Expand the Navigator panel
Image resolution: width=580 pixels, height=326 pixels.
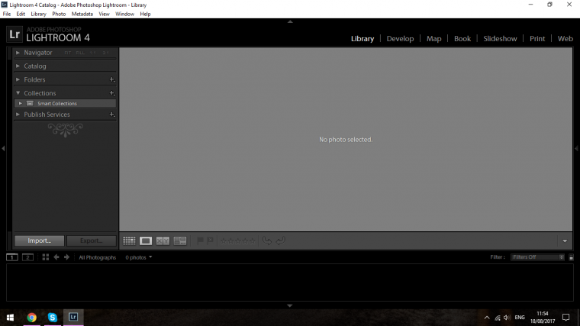pyautogui.click(x=18, y=53)
